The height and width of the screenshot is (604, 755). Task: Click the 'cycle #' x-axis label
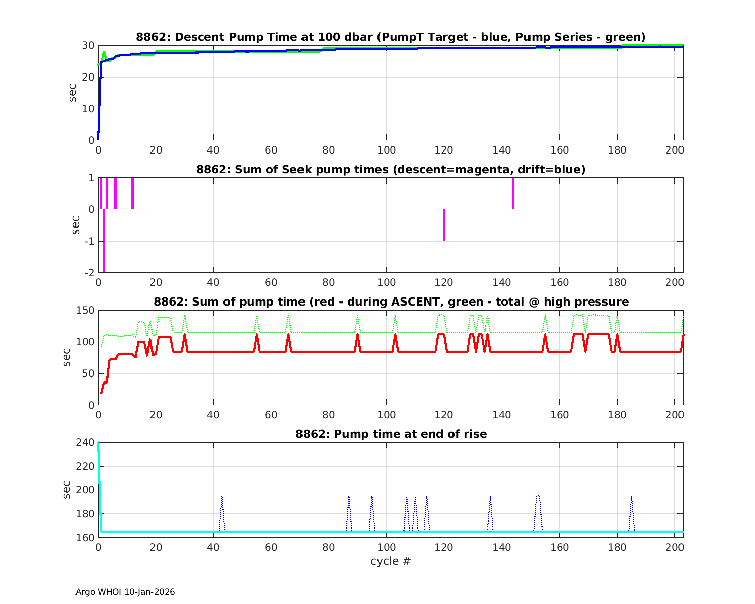(391, 561)
